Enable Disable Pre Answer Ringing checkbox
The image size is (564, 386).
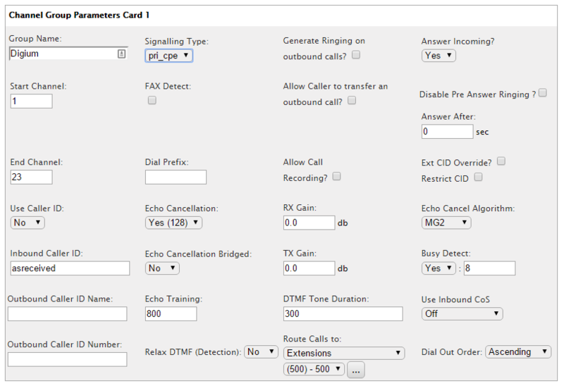click(x=543, y=93)
